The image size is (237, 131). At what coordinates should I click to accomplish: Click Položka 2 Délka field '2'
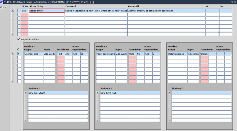[x=156, y=54]
